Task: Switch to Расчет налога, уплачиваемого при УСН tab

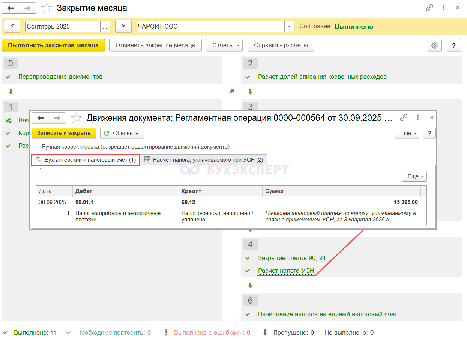Action: click(204, 160)
